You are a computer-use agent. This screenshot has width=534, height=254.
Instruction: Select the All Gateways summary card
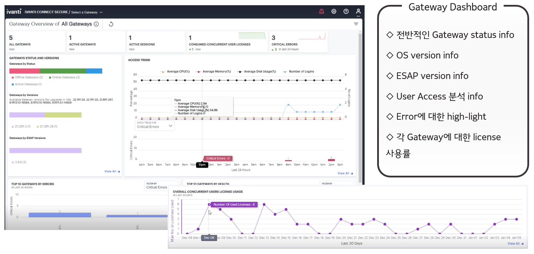(x=36, y=42)
